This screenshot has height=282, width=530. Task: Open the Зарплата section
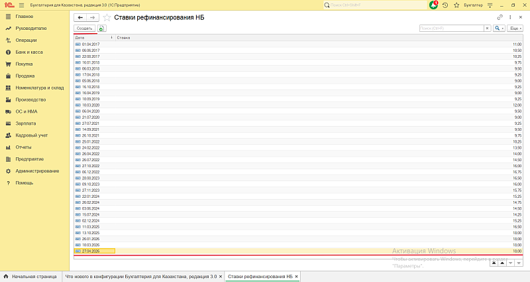pos(26,123)
